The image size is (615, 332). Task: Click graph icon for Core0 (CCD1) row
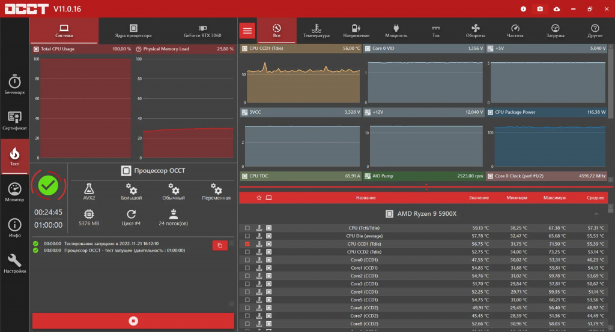click(x=268, y=260)
